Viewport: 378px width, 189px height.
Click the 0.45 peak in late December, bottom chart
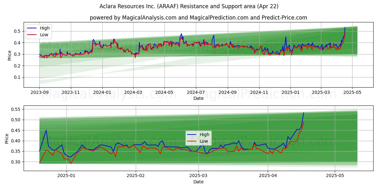[x=46, y=130]
